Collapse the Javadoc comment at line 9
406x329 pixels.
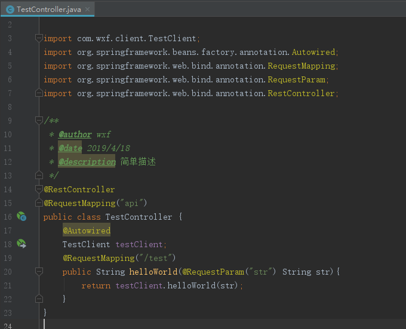pyautogui.click(x=39, y=121)
